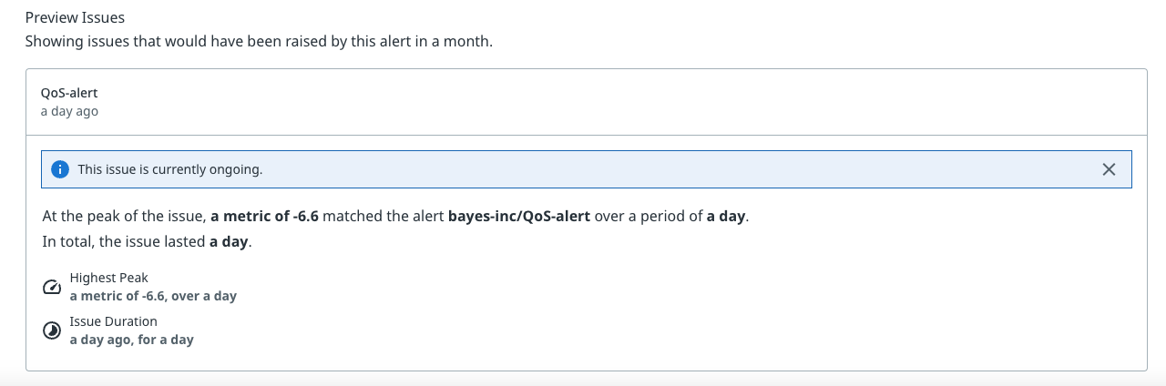Click the 'In total, the issue lasted' sentence

[124, 242]
